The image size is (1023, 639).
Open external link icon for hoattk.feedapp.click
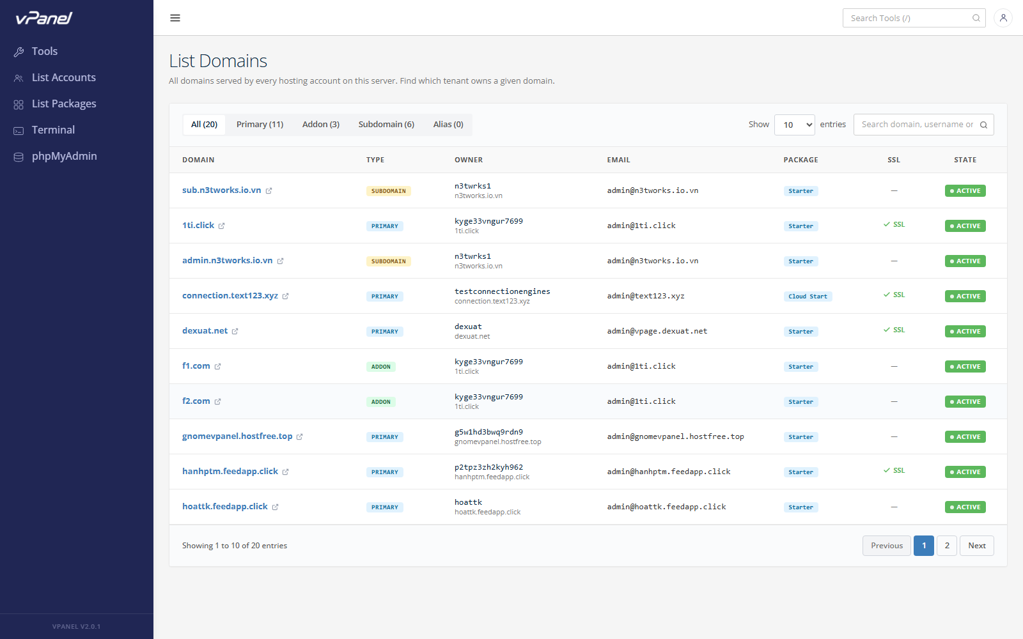click(276, 507)
